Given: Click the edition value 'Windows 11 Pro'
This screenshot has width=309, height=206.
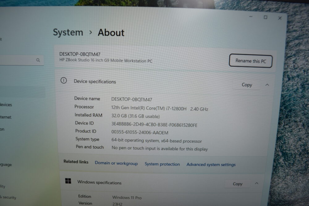Looking at the screenshot, I should [x=127, y=197].
